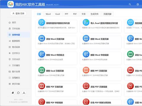Click red 添加 PDF icon in third column

click(x=130, y=70)
